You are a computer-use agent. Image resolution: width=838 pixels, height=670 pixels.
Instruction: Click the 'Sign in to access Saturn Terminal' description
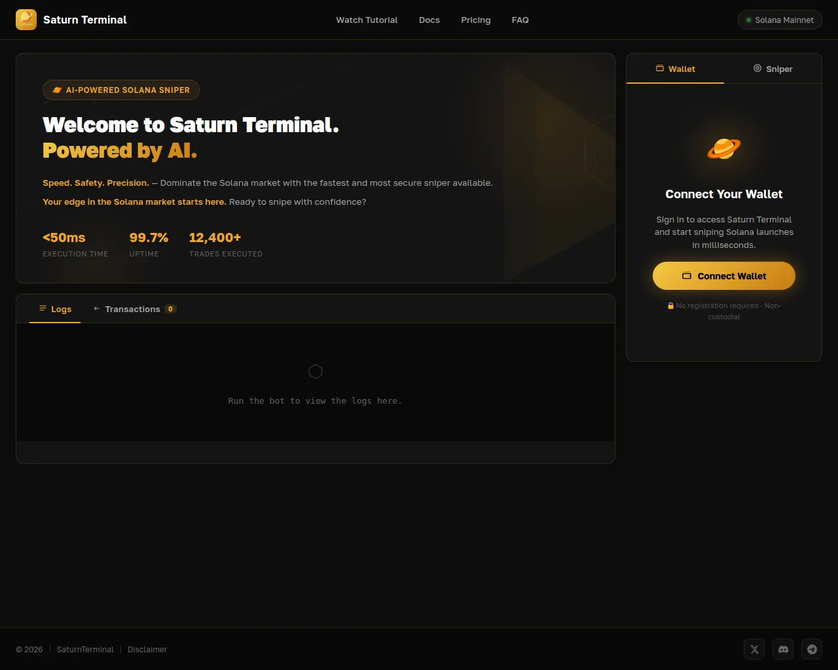tap(724, 232)
